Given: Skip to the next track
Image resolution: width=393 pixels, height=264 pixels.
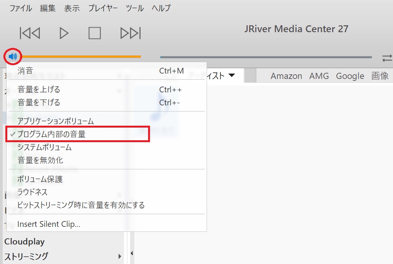Looking at the screenshot, I should click(130, 33).
